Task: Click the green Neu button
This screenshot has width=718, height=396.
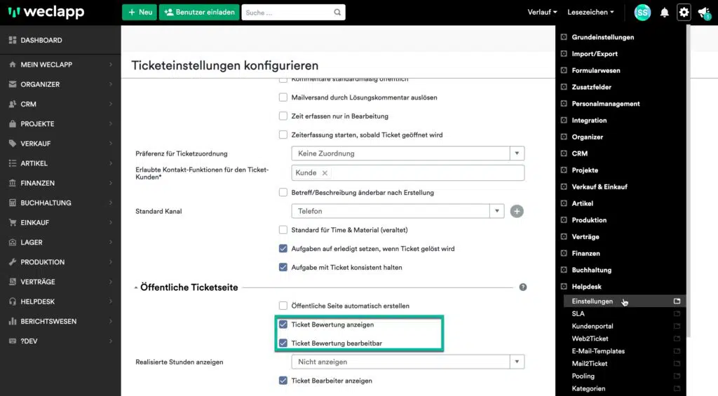Action: coord(140,12)
